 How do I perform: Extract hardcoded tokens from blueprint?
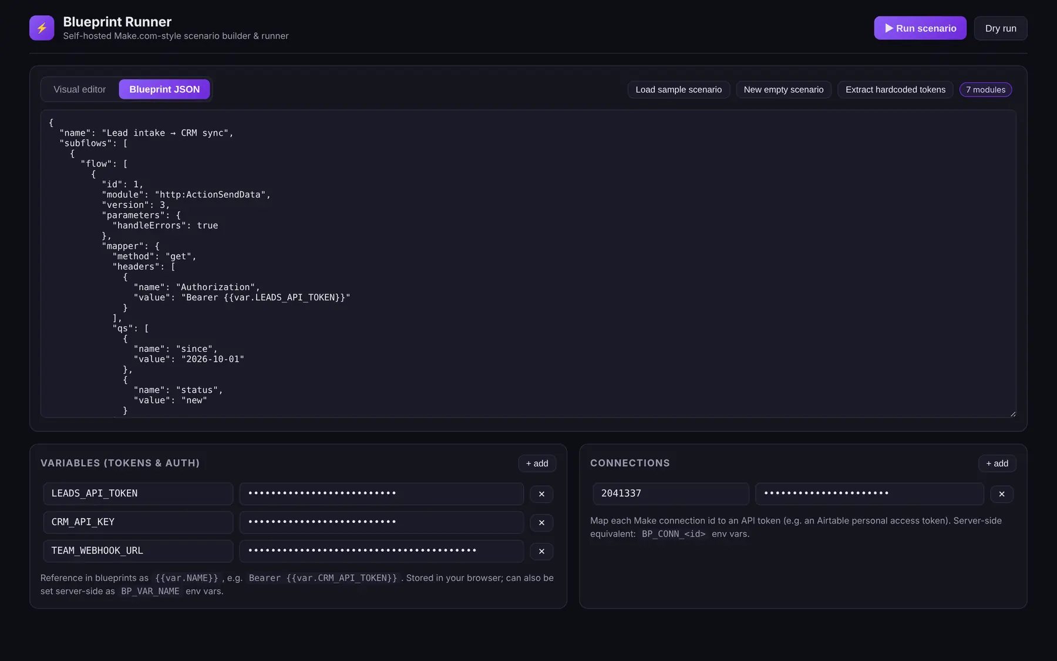pyautogui.click(x=895, y=89)
